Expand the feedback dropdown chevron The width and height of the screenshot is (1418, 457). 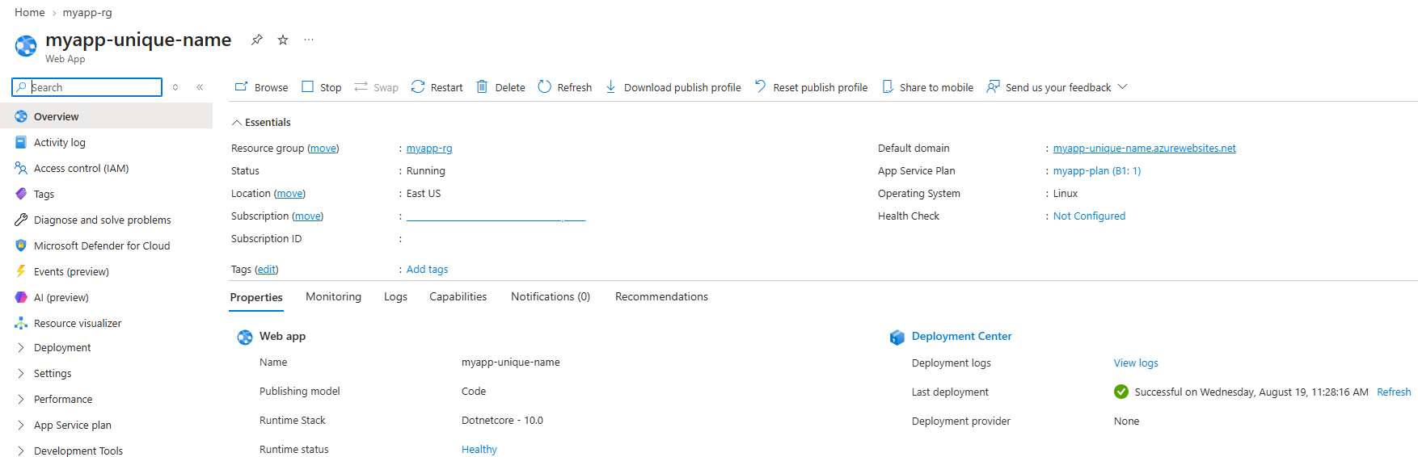pyautogui.click(x=1123, y=86)
